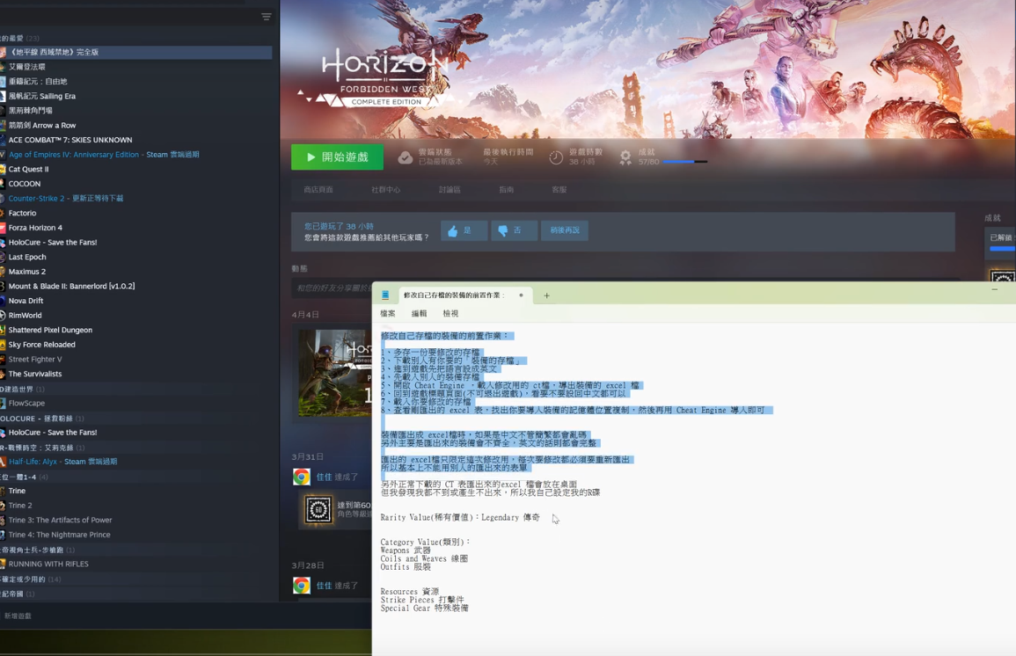
Task: Select Factorio in the library list
Action: point(22,213)
